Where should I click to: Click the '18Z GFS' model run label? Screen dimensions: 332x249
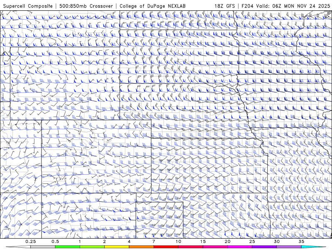point(225,6)
